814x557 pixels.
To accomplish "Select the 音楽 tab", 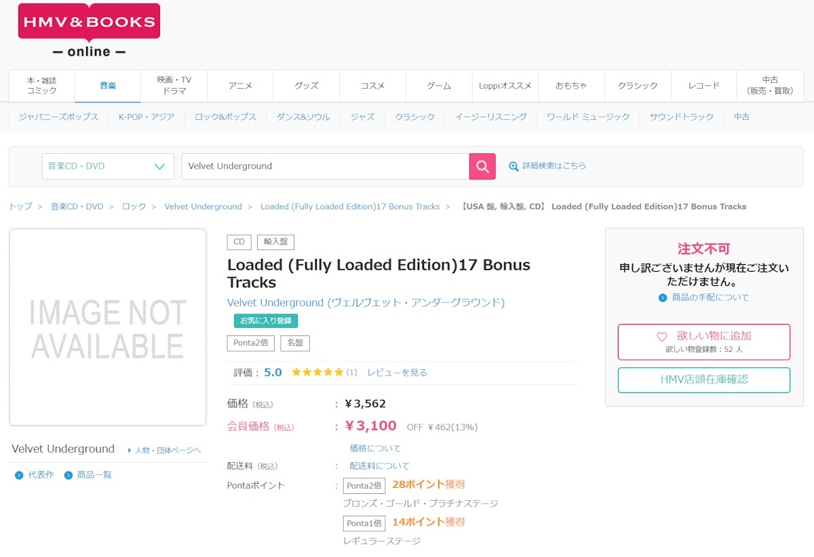I will tap(108, 85).
